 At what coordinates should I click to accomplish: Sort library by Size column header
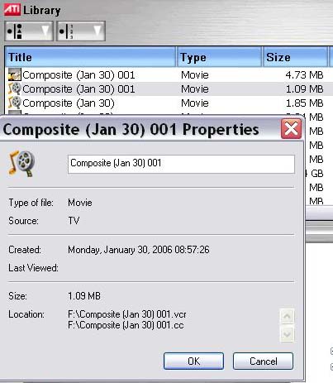pyautogui.click(x=295, y=57)
